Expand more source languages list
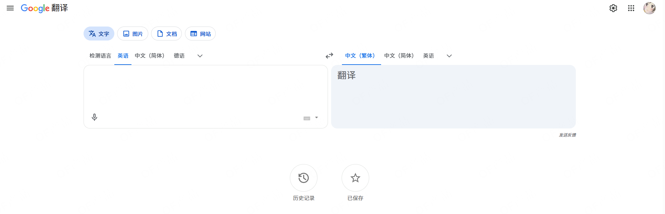 point(200,56)
